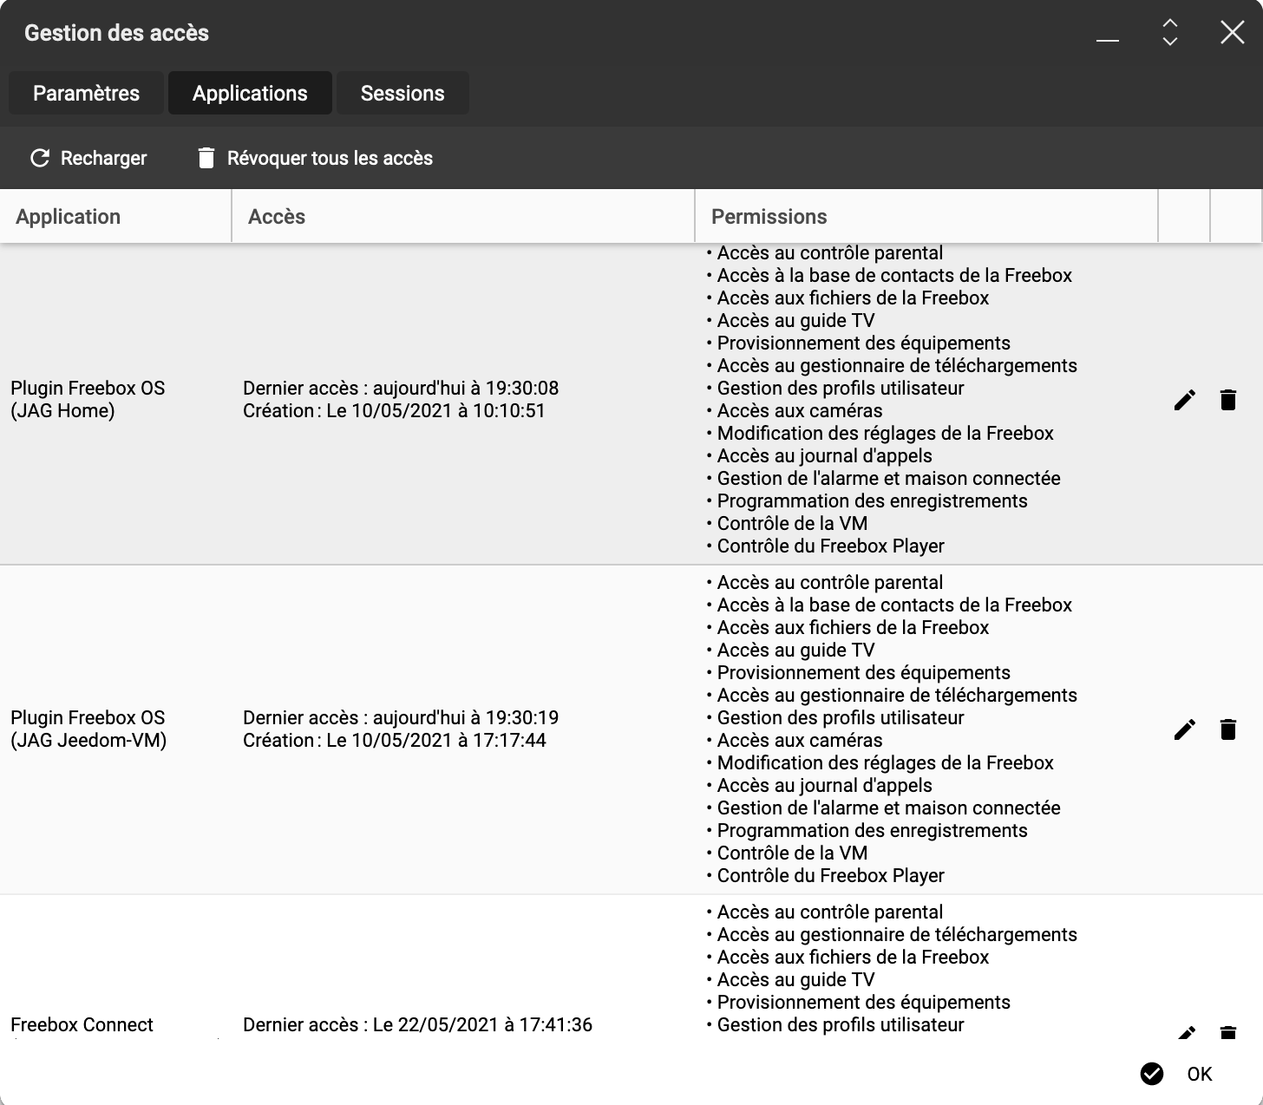The width and height of the screenshot is (1263, 1105).
Task: Click JAG Home's 'Contrôle du Freebox Player' permission
Action: (830, 546)
